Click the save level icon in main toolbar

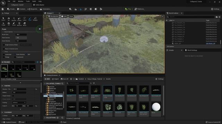[3, 9]
